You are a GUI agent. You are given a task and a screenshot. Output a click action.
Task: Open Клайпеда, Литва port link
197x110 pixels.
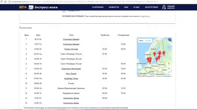point(71,79)
